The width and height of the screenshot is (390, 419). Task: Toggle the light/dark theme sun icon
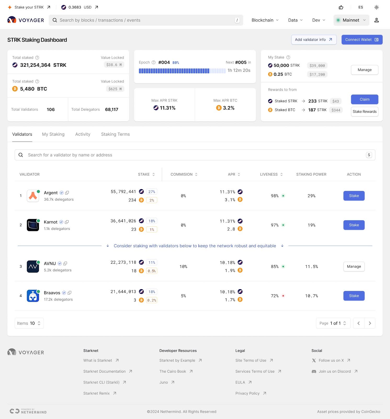pos(376,7)
